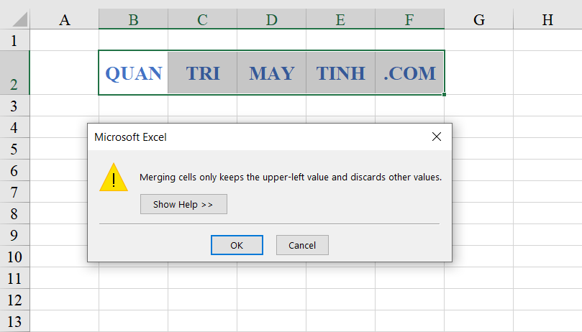Select column E header
This screenshot has height=332, width=582.
tap(340, 19)
